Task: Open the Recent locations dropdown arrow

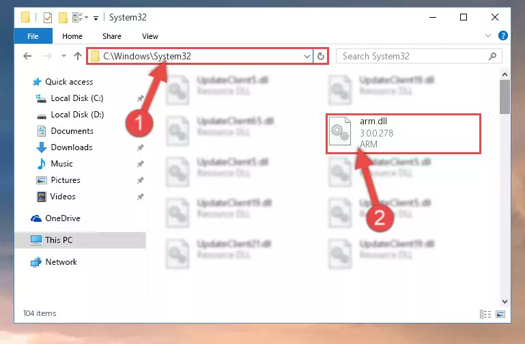Action: [x=63, y=56]
